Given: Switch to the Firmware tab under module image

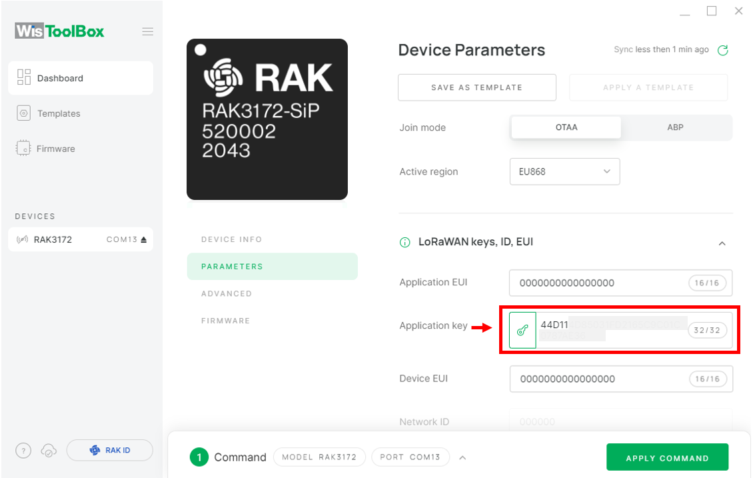Looking at the screenshot, I should pos(225,321).
